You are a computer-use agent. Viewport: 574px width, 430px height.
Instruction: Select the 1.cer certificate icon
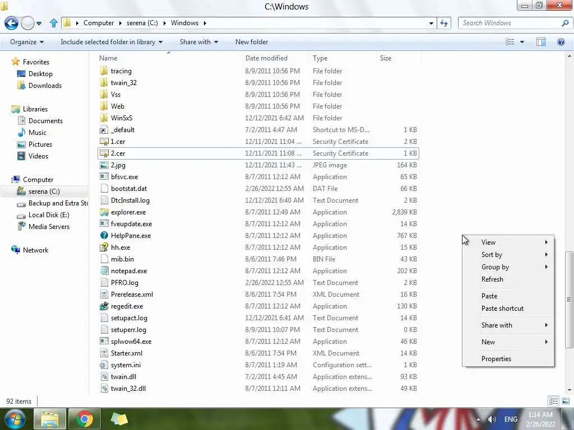point(104,142)
